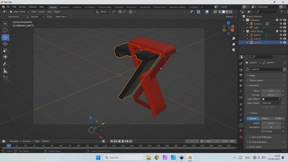Screen dimensions: 288x162
Task: Activate the Move tool
Action: (5, 37)
